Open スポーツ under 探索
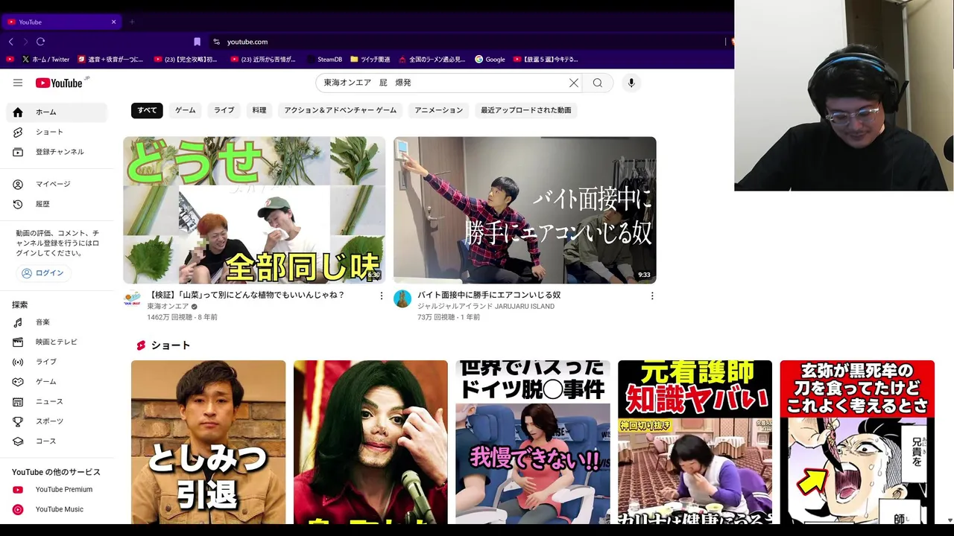Screen dimensions: 954x536 57,421
